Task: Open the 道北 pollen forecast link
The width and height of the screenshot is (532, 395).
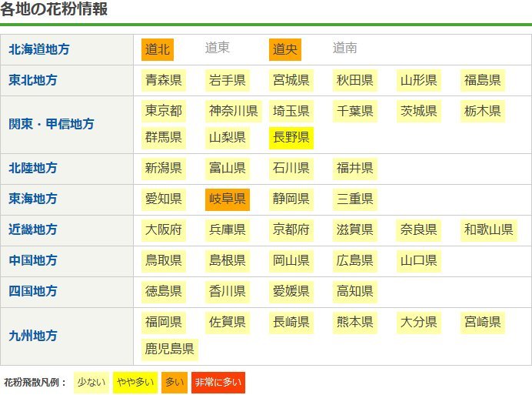Action: (x=158, y=49)
